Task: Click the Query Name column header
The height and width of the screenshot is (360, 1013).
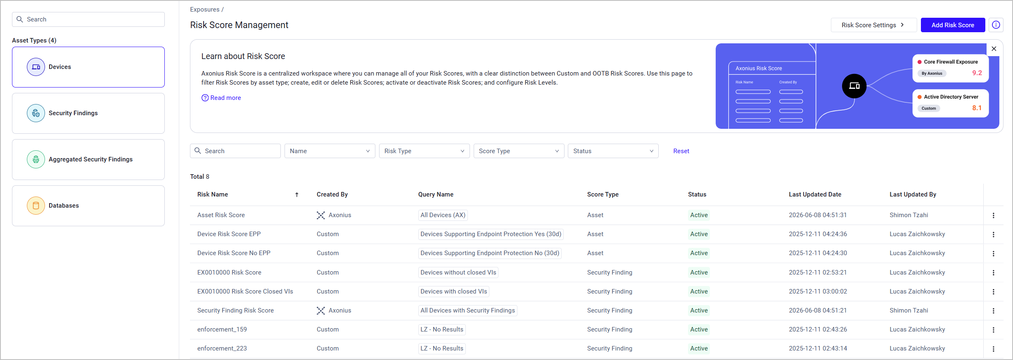Action: pos(436,194)
